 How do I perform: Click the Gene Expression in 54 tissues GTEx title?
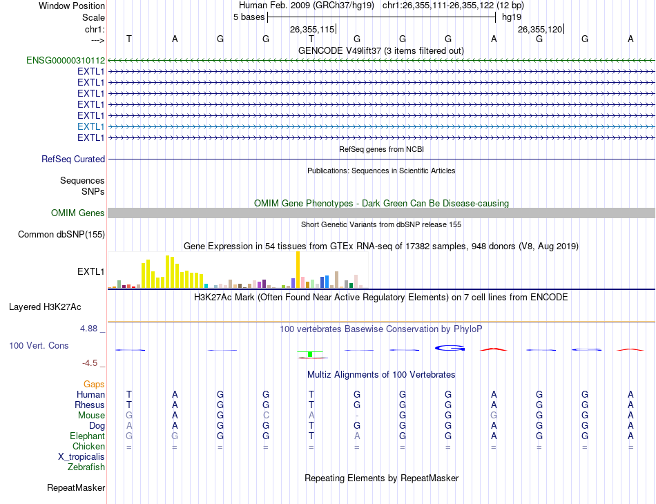point(381,246)
